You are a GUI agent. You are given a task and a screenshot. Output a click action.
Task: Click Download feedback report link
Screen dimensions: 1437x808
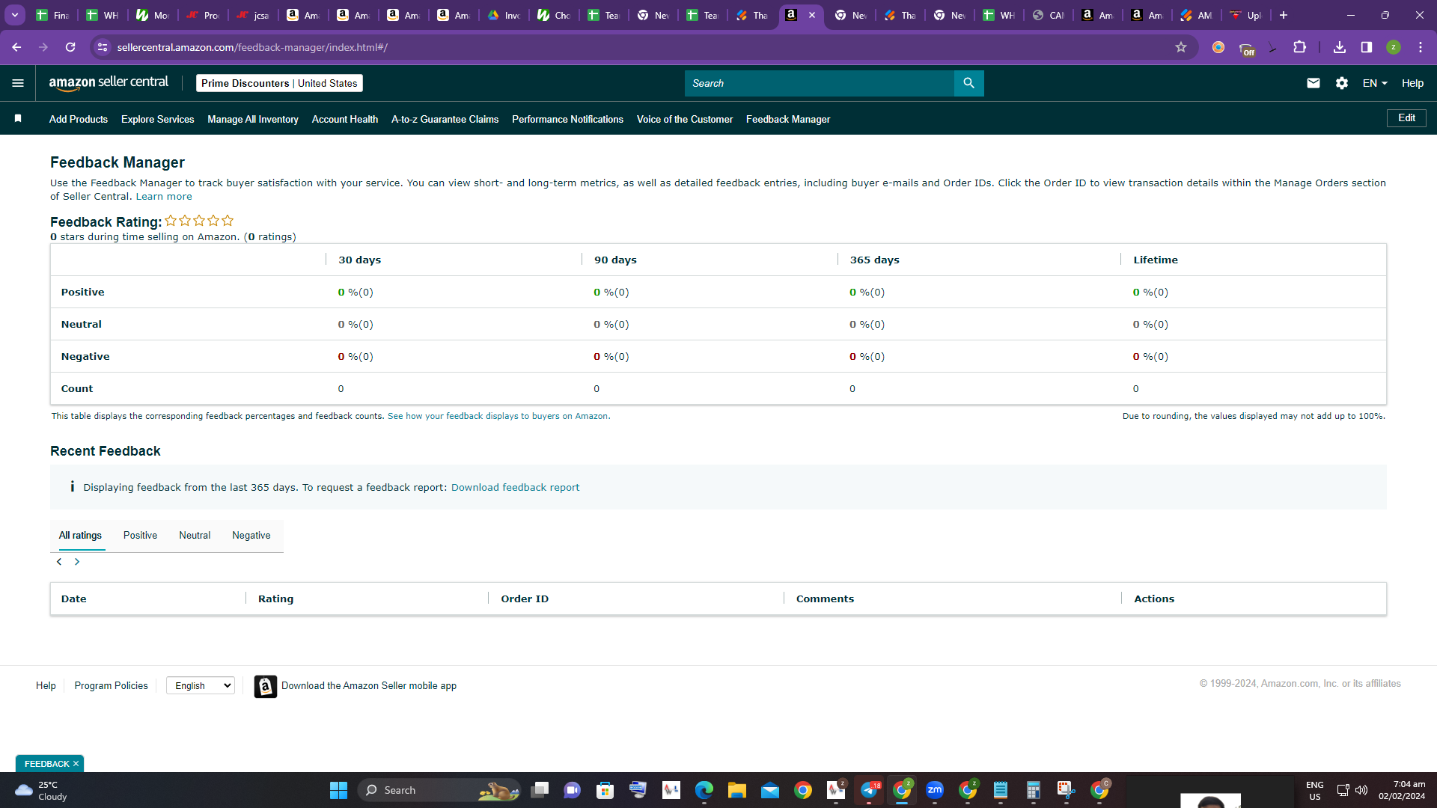coord(515,487)
